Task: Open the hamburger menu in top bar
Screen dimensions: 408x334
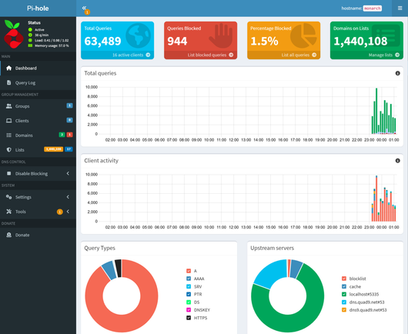Action: click(x=400, y=8)
